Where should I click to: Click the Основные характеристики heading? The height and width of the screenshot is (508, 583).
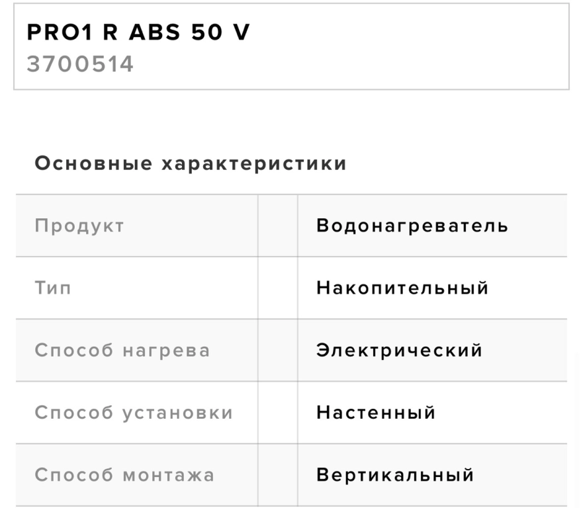(x=191, y=163)
